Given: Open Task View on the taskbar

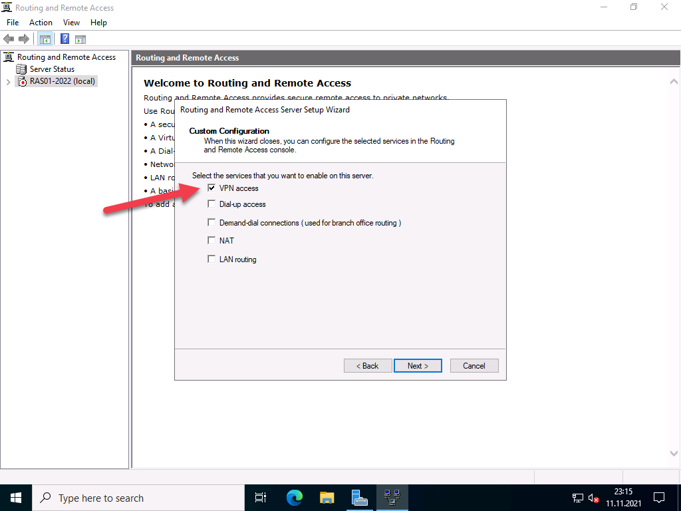Looking at the screenshot, I should [261, 498].
